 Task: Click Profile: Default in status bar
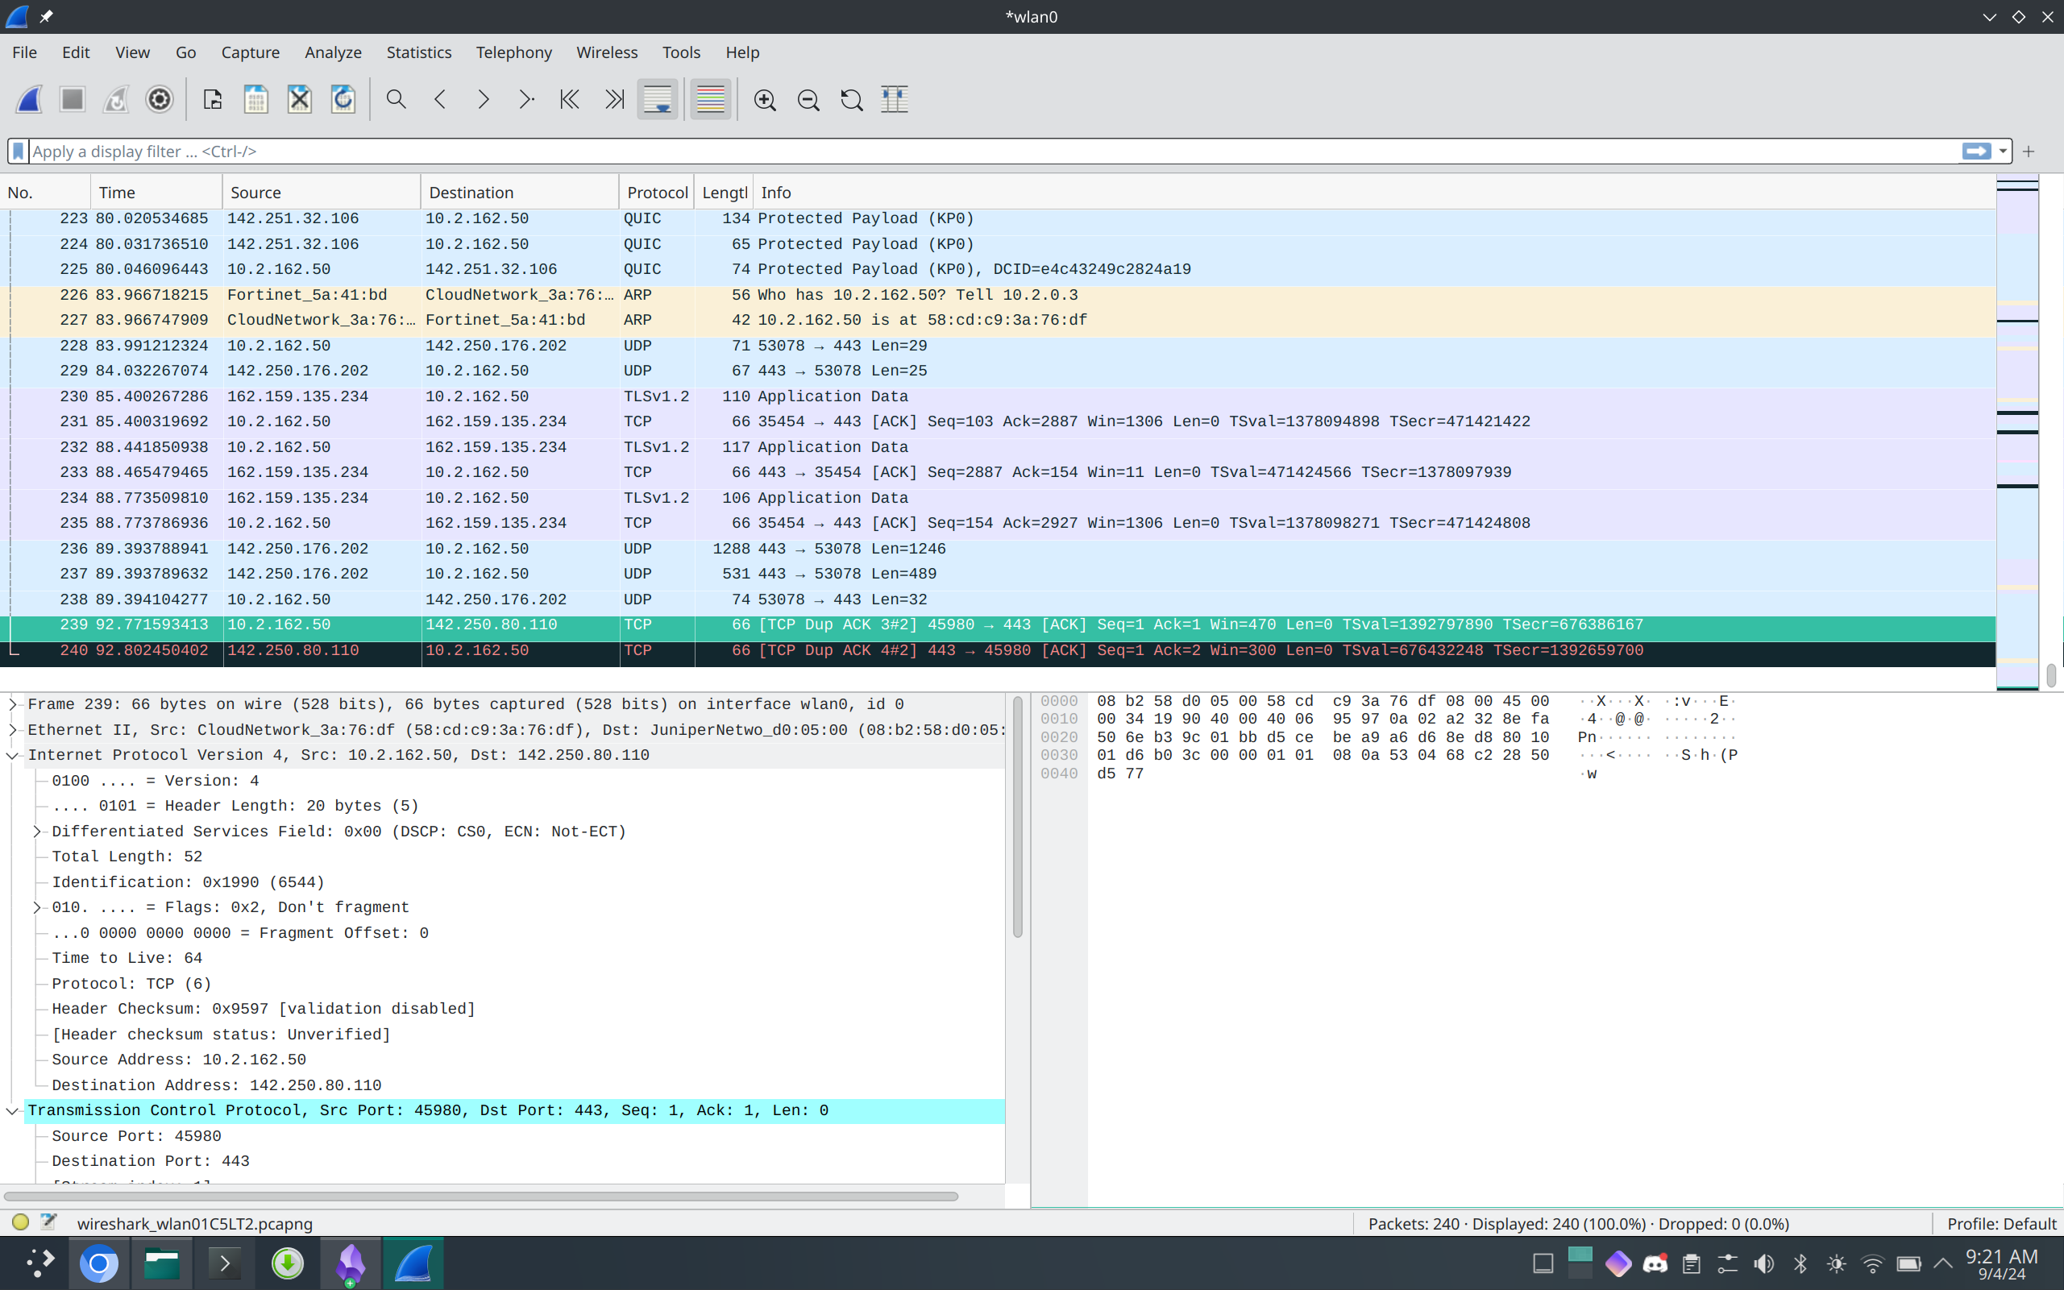[x=2001, y=1223]
